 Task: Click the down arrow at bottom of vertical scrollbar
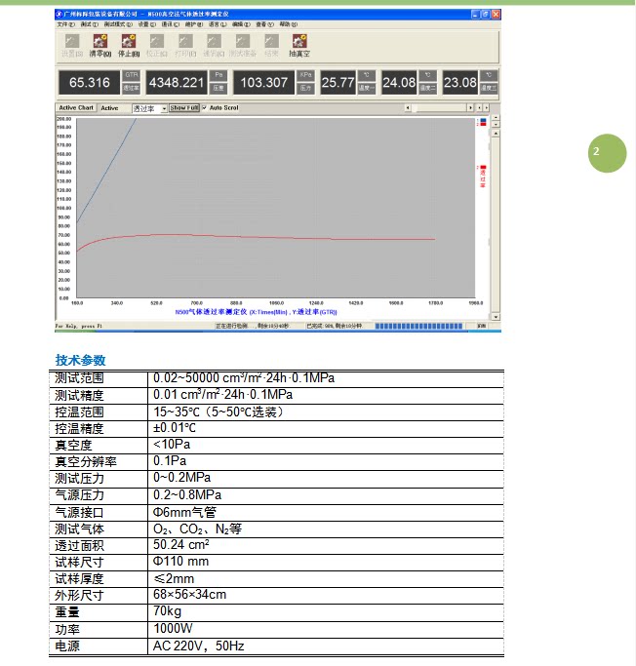(496, 317)
